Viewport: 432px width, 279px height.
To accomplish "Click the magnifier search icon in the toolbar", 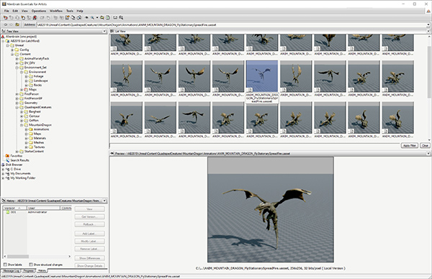I will [x=92, y=17].
